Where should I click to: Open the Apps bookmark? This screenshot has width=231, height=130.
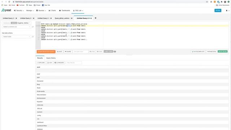[x=4, y=5]
